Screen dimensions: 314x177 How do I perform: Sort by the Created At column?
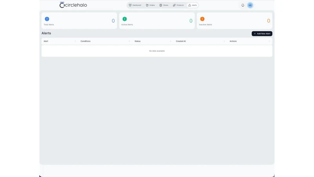click(x=224, y=41)
